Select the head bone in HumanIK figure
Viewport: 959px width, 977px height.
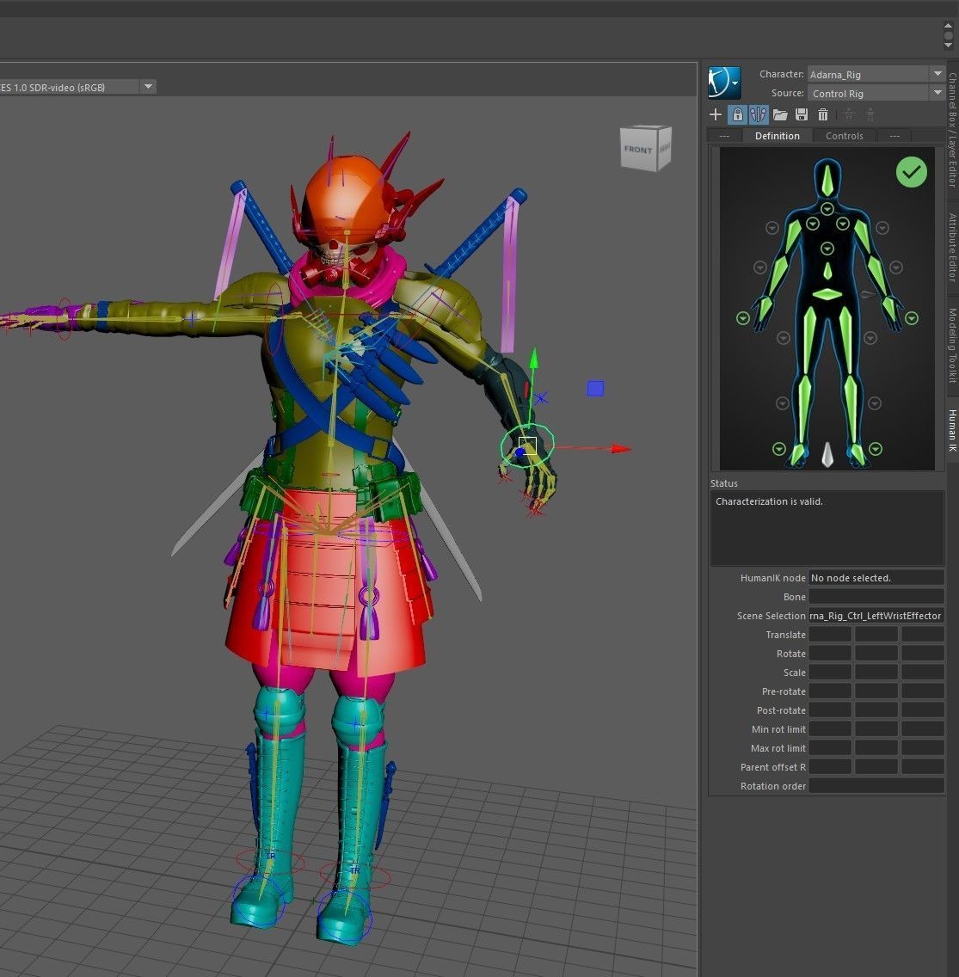pos(827,181)
